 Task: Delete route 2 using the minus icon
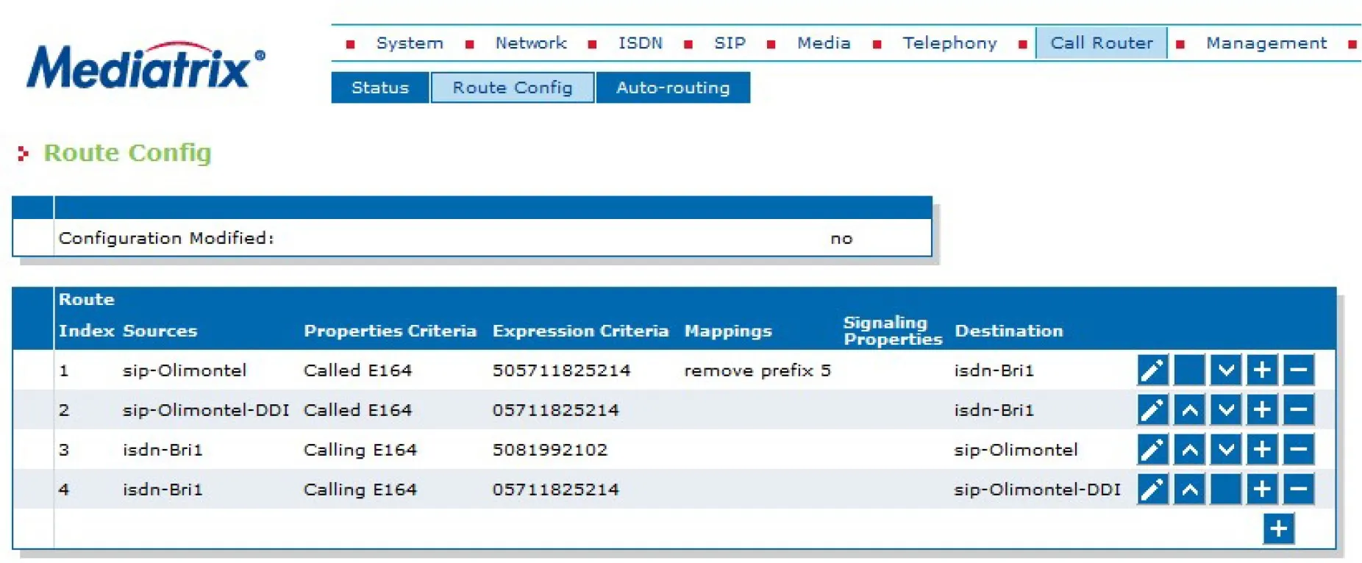point(1298,409)
